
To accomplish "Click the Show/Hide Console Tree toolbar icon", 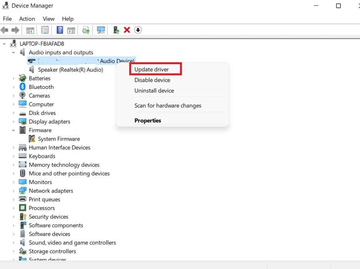I will (30, 30).
